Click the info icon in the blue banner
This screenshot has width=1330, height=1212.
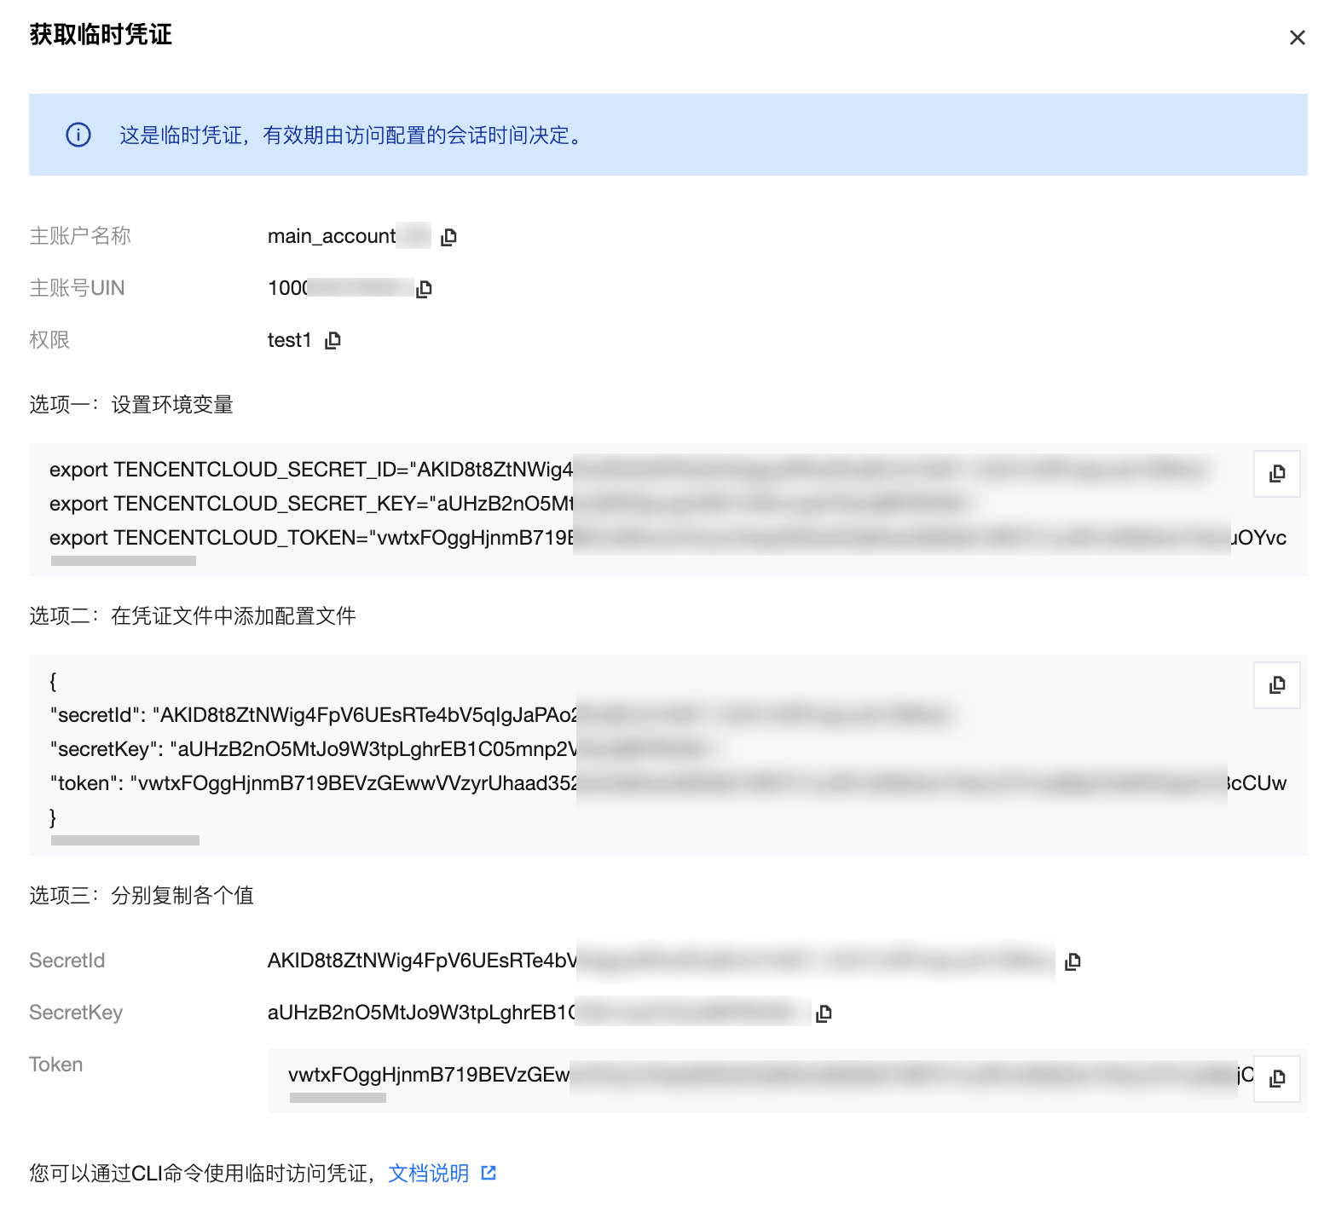coord(78,135)
